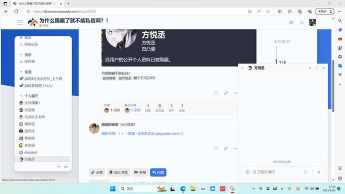Refresh the browser page
This screenshot has height=194, width=345.
[16, 11]
